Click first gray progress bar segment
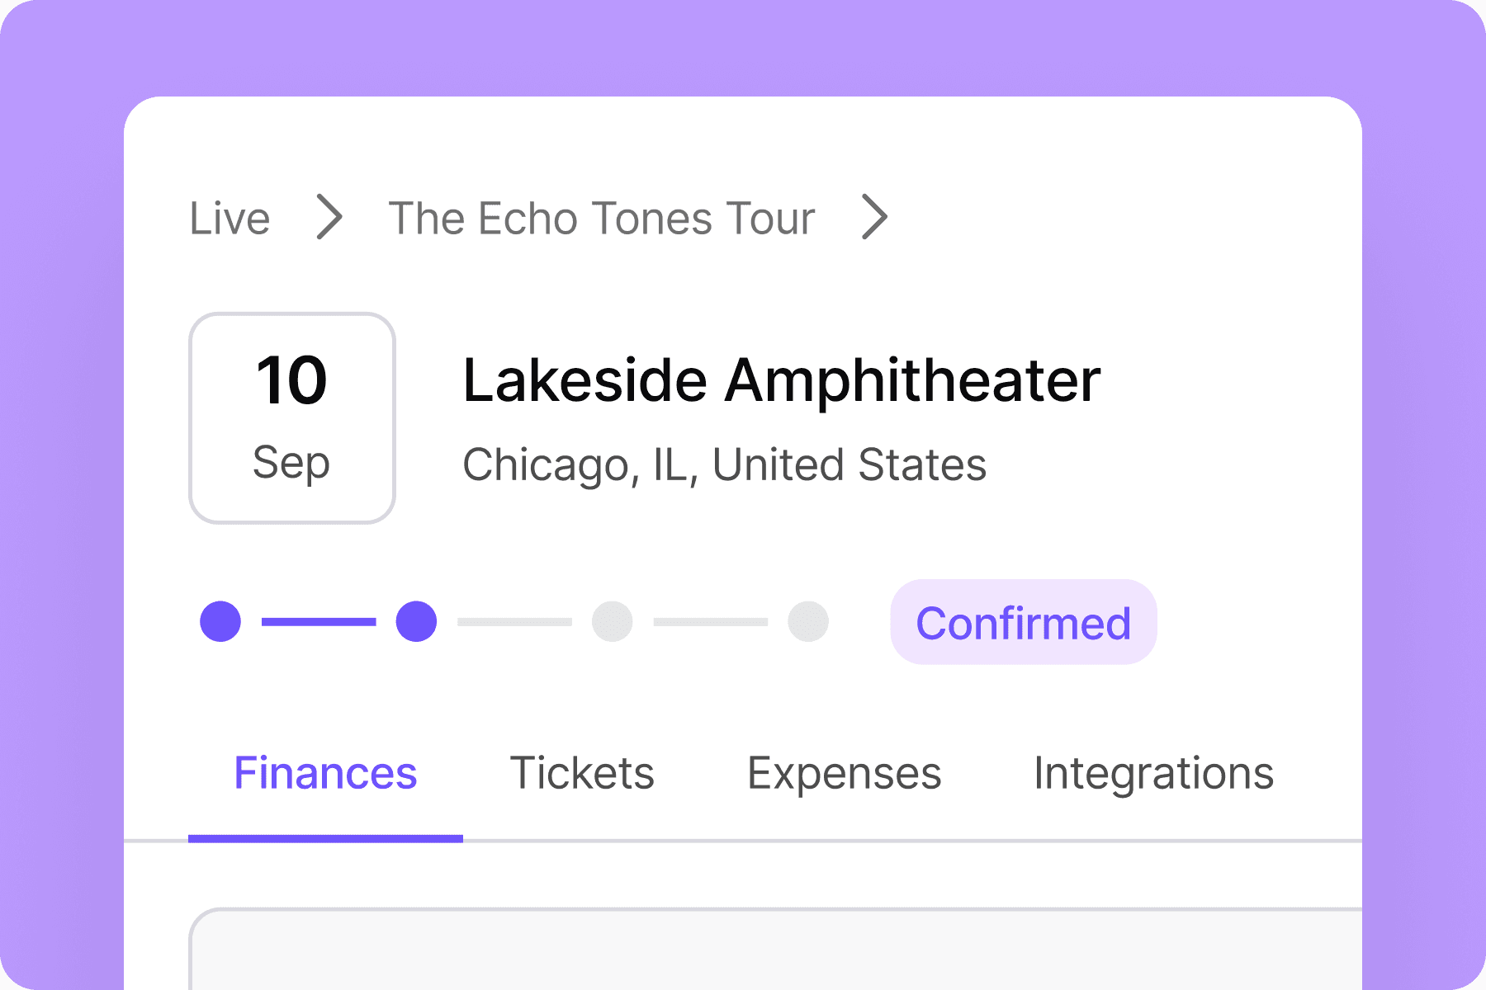The height and width of the screenshot is (990, 1486). (514, 621)
